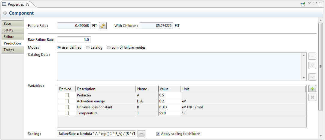Check the Derived box for Temperature

point(67,113)
